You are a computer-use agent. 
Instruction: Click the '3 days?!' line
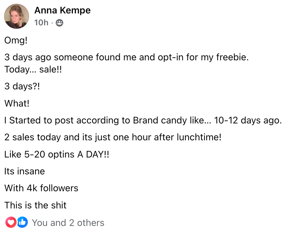(22, 86)
